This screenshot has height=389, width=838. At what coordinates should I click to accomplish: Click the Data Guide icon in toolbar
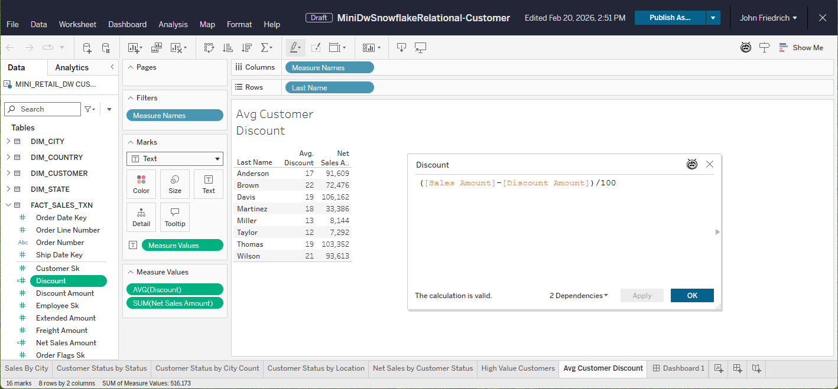[x=764, y=48]
